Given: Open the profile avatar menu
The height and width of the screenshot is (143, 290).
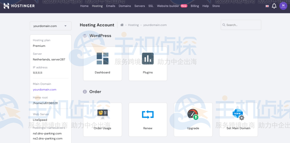Looking at the screenshot, I should click(283, 6).
